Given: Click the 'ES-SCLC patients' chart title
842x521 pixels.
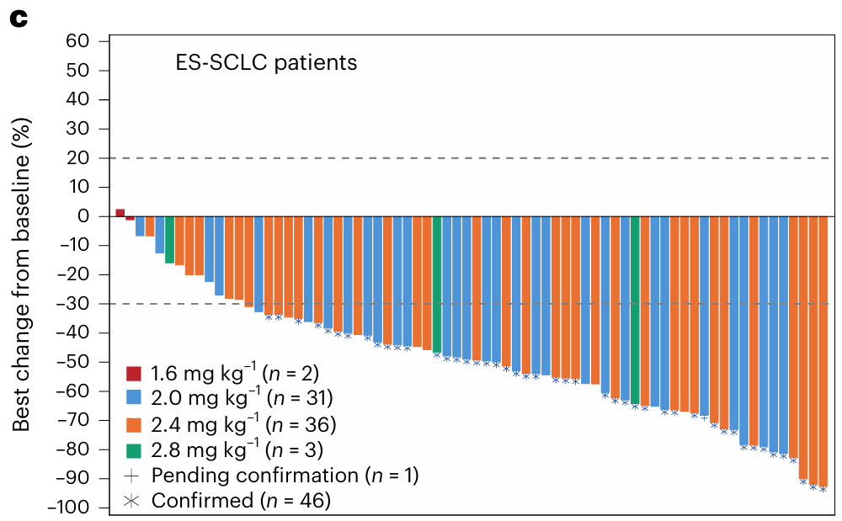Looking at the screenshot, I should 266,63.
